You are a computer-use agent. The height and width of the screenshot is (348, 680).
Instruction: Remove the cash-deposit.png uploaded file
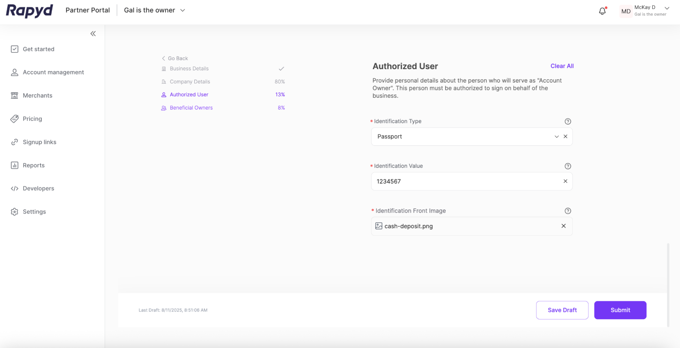tap(563, 226)
